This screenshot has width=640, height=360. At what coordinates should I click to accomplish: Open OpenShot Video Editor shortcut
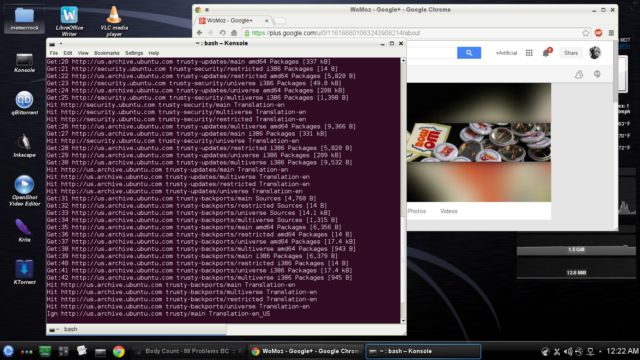pos(24,191)
